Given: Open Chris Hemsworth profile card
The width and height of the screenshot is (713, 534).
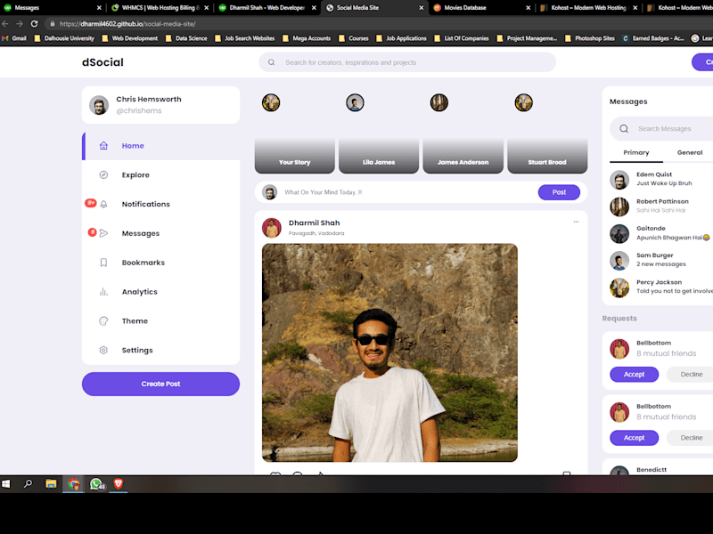Looking at the screenshot, I should [161, 105].
